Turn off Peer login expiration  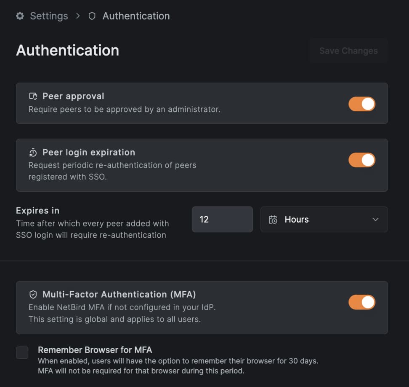point(362,160)
